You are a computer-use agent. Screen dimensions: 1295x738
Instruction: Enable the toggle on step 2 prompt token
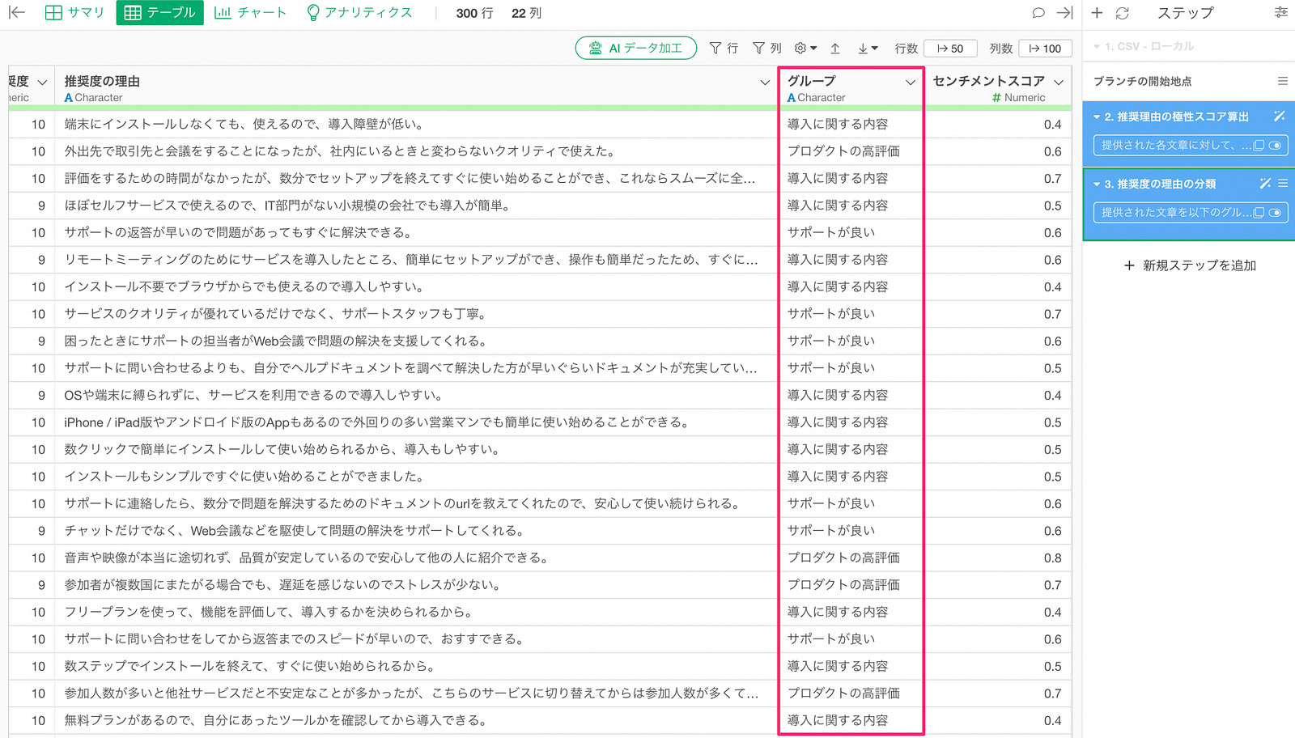pos(1276,145)
